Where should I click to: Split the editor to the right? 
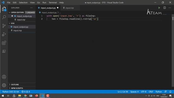[164, 8]
